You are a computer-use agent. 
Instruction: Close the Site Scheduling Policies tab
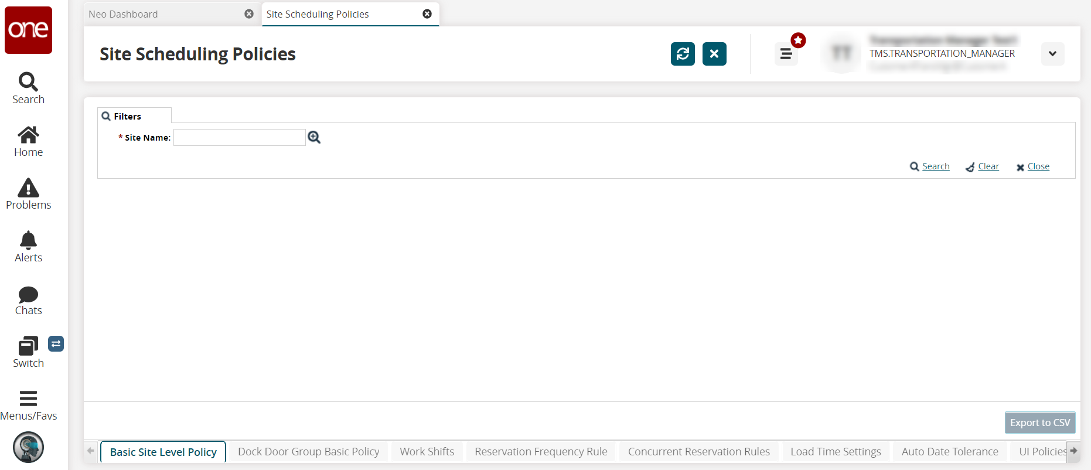[x=427, y=14]
